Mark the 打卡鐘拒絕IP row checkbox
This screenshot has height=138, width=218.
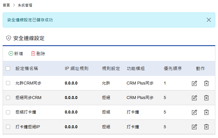point(8,127)
